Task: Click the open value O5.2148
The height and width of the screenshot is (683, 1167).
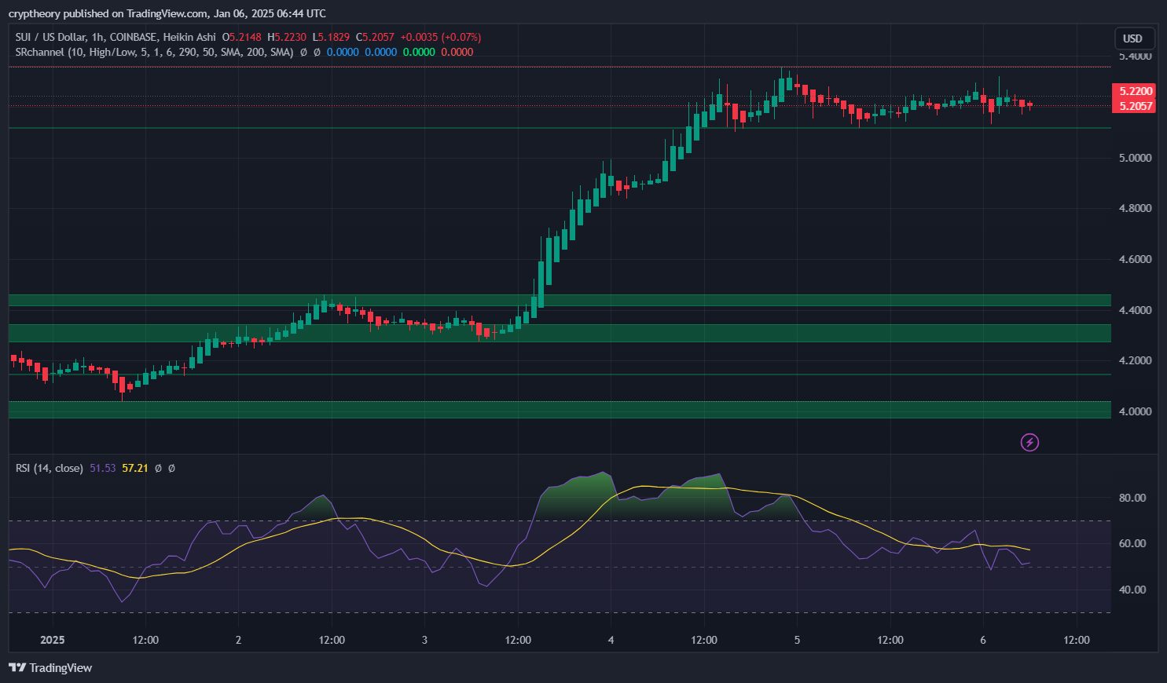Action: (x=241, y=37)
